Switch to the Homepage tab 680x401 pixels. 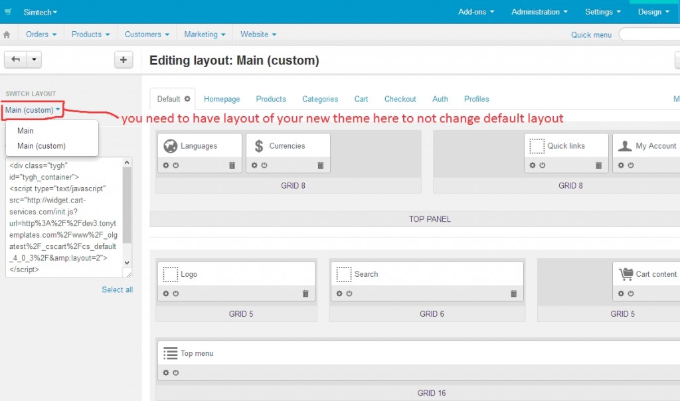[222, 99]
